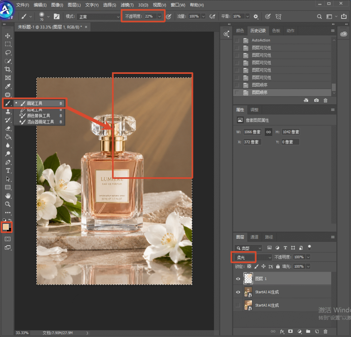
Task: Switch to the 颜色 tab
Action: [240, 30]
